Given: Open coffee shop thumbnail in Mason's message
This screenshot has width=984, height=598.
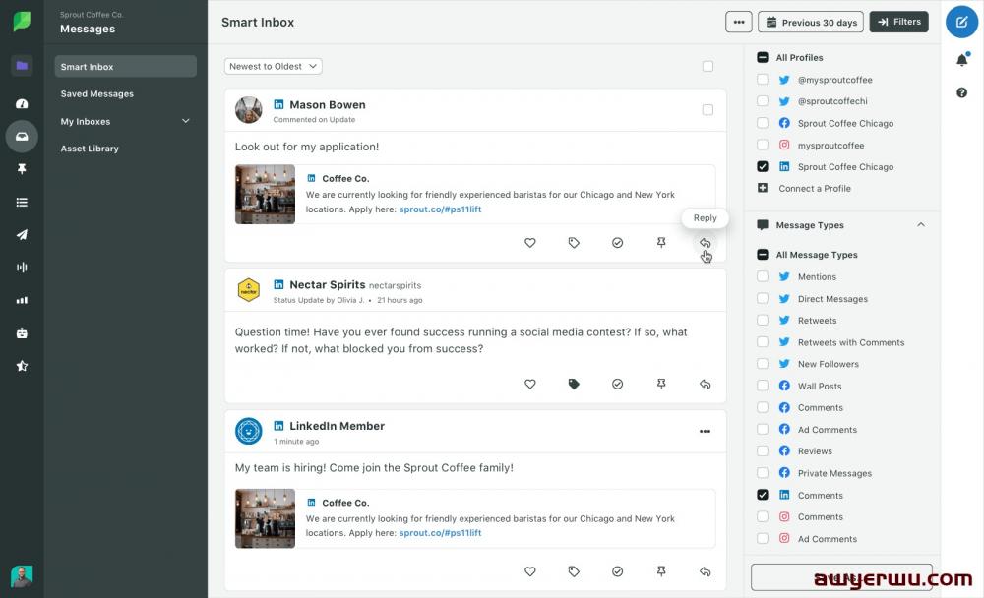Looking at the screenshot, I should [265, 195].
